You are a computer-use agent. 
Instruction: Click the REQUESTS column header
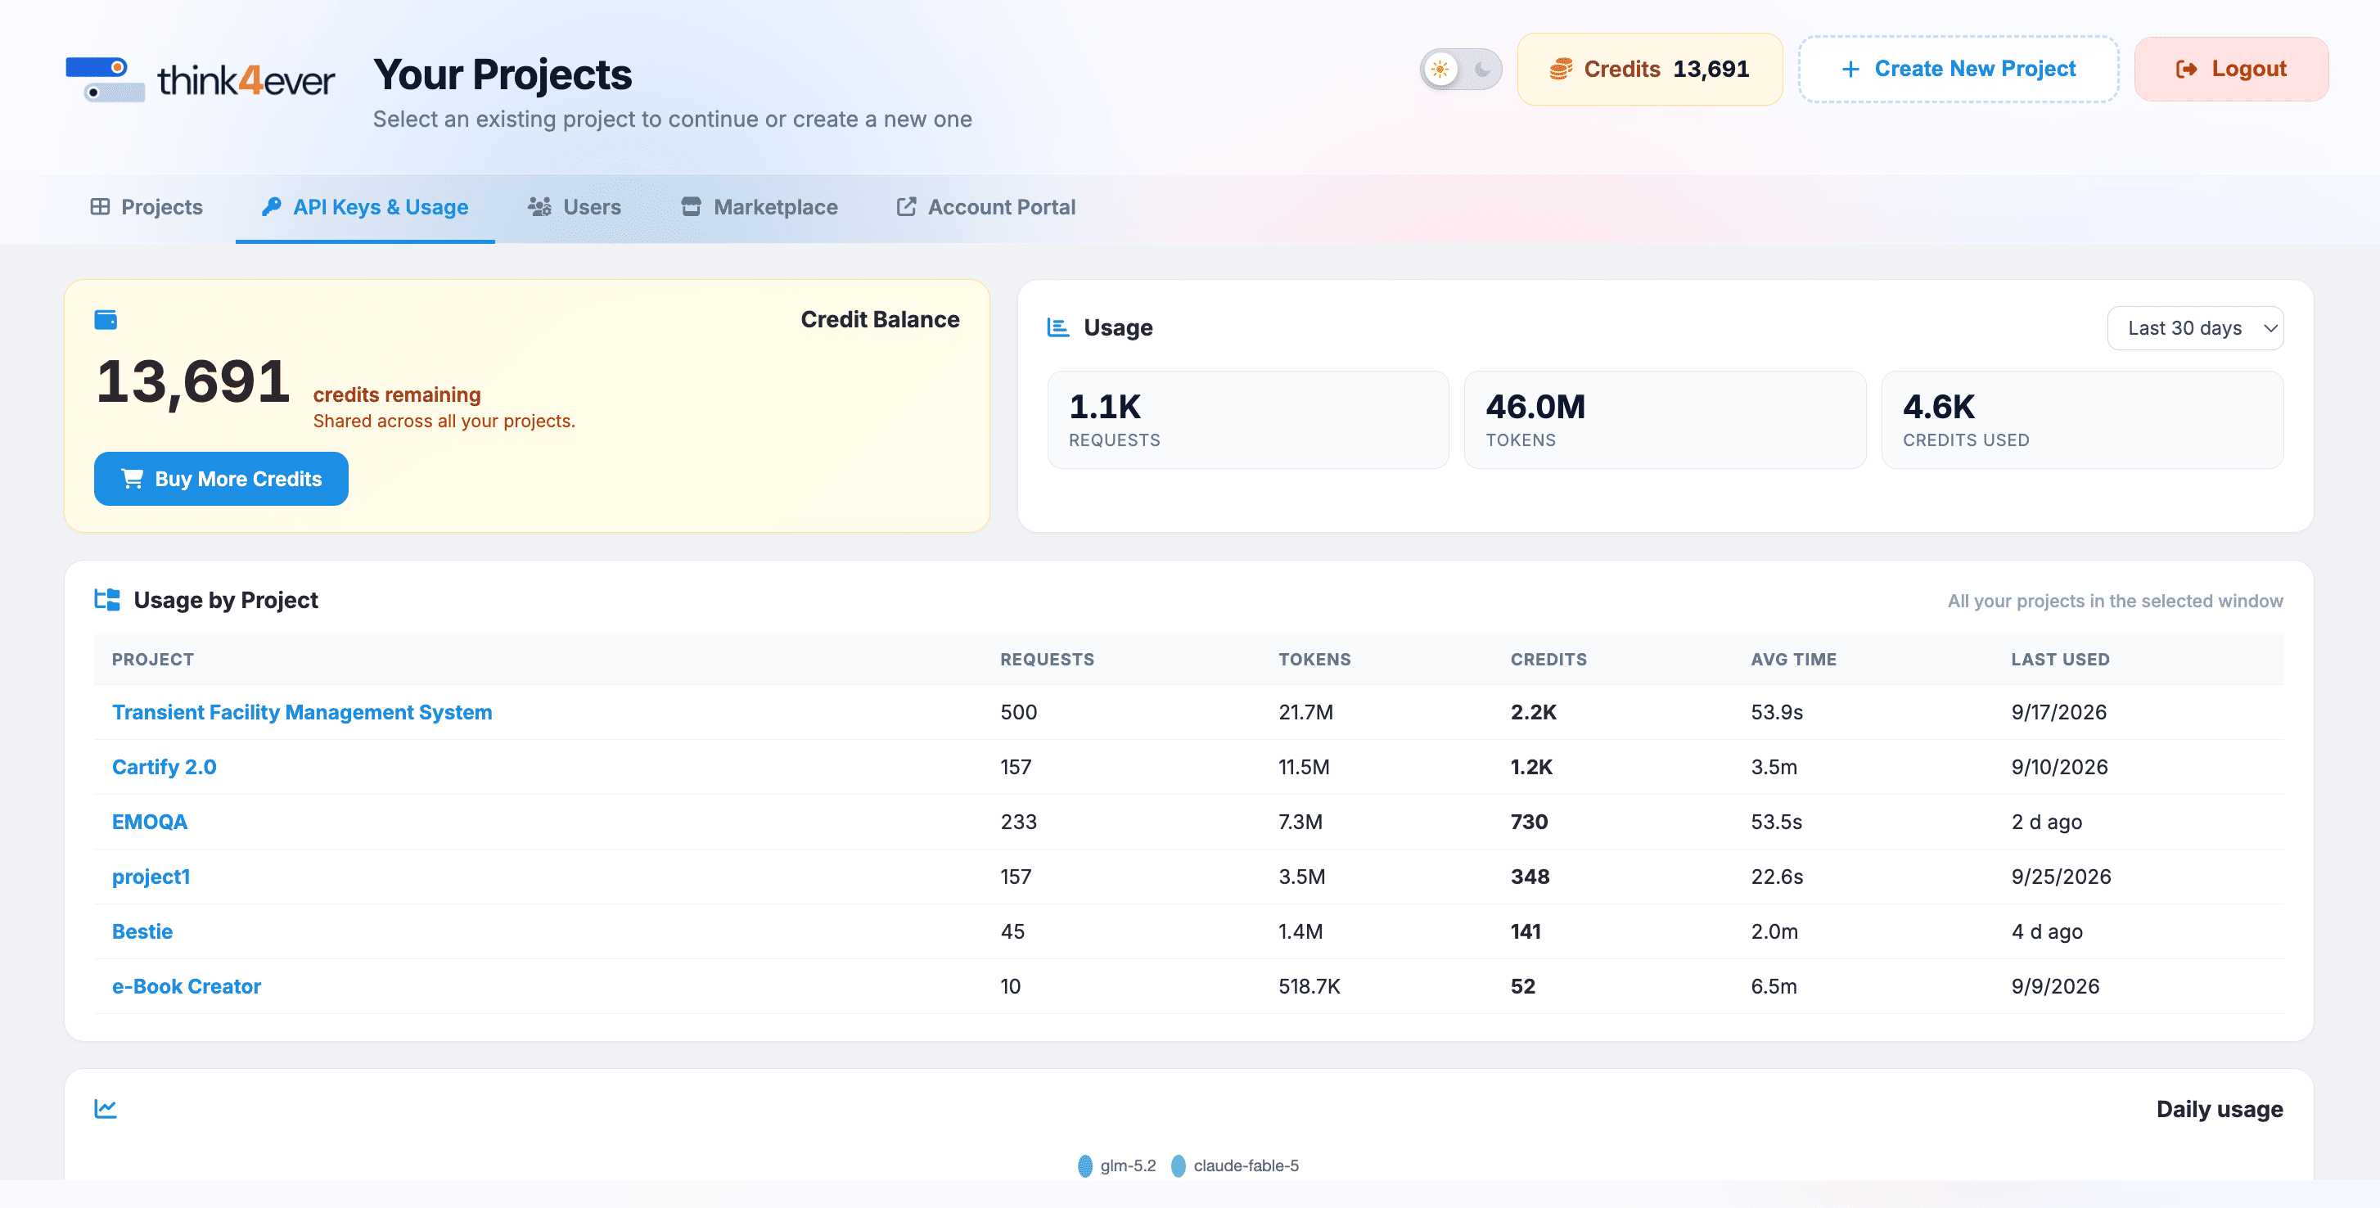click(1047, 660)
